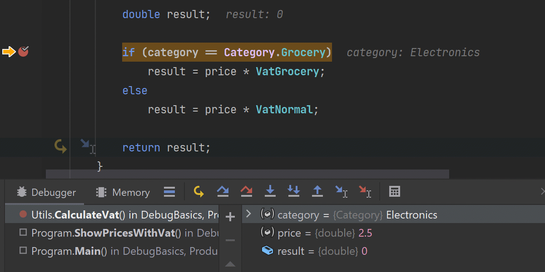
Task: Click the Force Step Over red arrow
Action: [246, 192]
